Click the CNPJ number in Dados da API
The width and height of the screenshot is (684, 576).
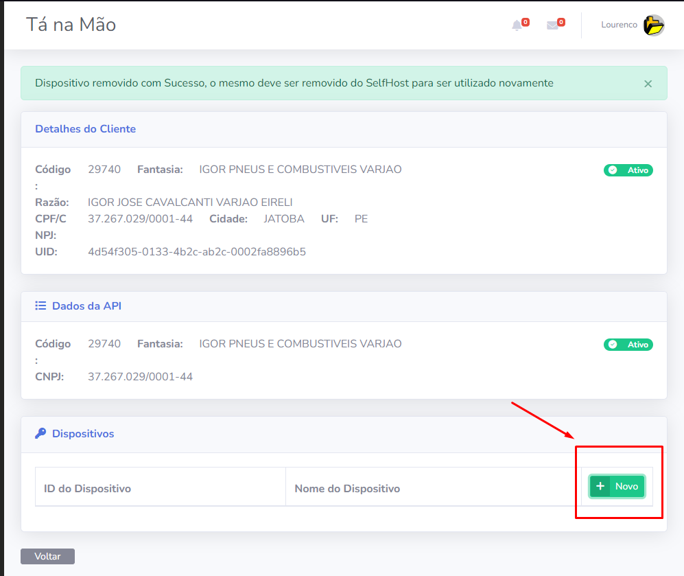(x=140, y=377)
